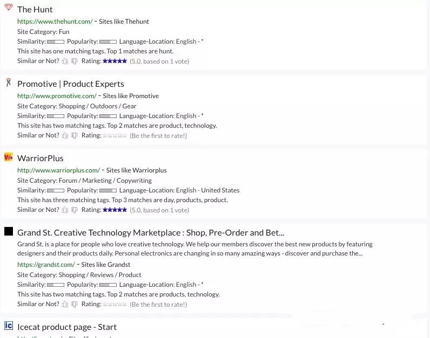Open Grand St. Creative Technology Marketplace title
Screen dimensions: 430x338
(x=151, y=233)
